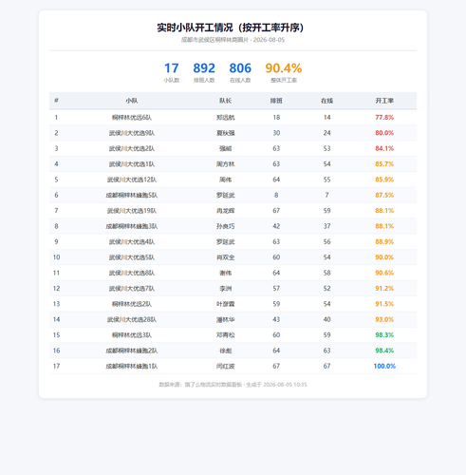Click captain 周伟 in row 5
This screenshot has width=466, height=475.
(226, 180)
